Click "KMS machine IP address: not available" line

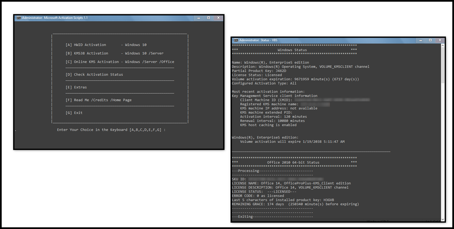(279, 108)
